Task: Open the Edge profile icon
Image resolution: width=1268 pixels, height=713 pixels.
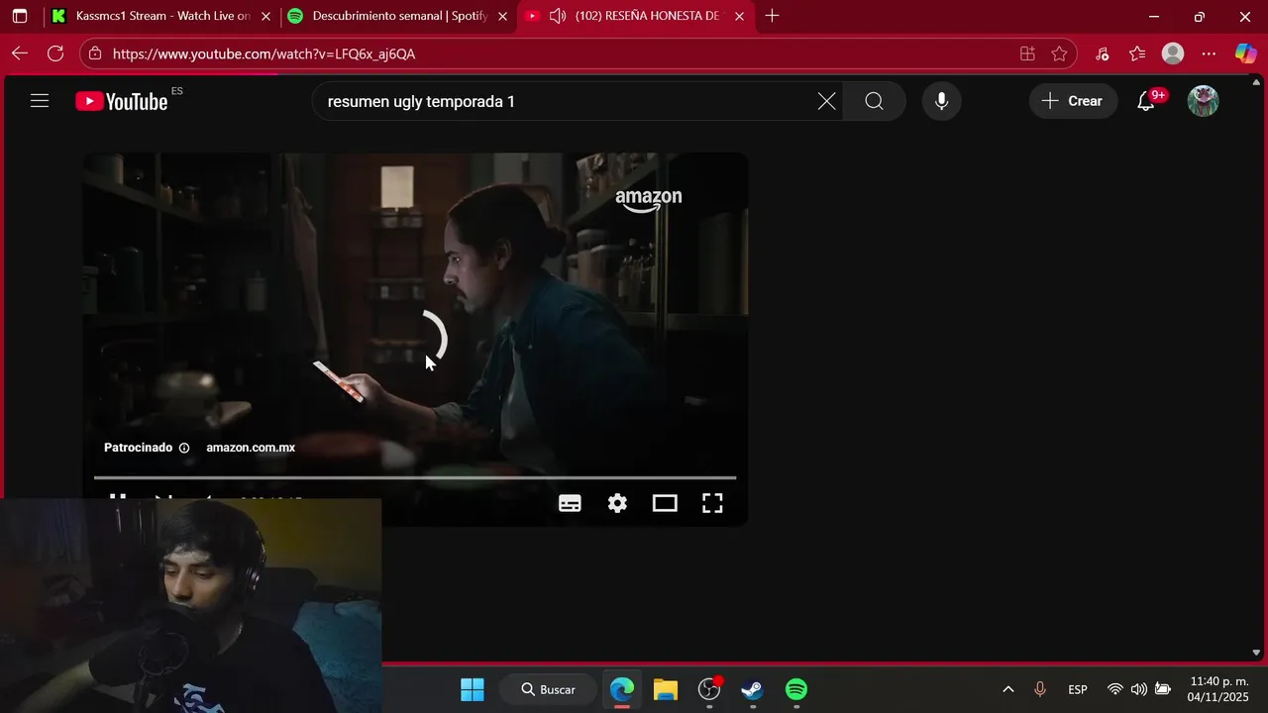Action: (x=1173, y=53)
